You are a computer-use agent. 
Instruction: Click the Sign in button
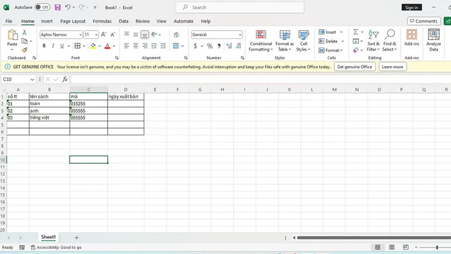click(x=412, y=7)
